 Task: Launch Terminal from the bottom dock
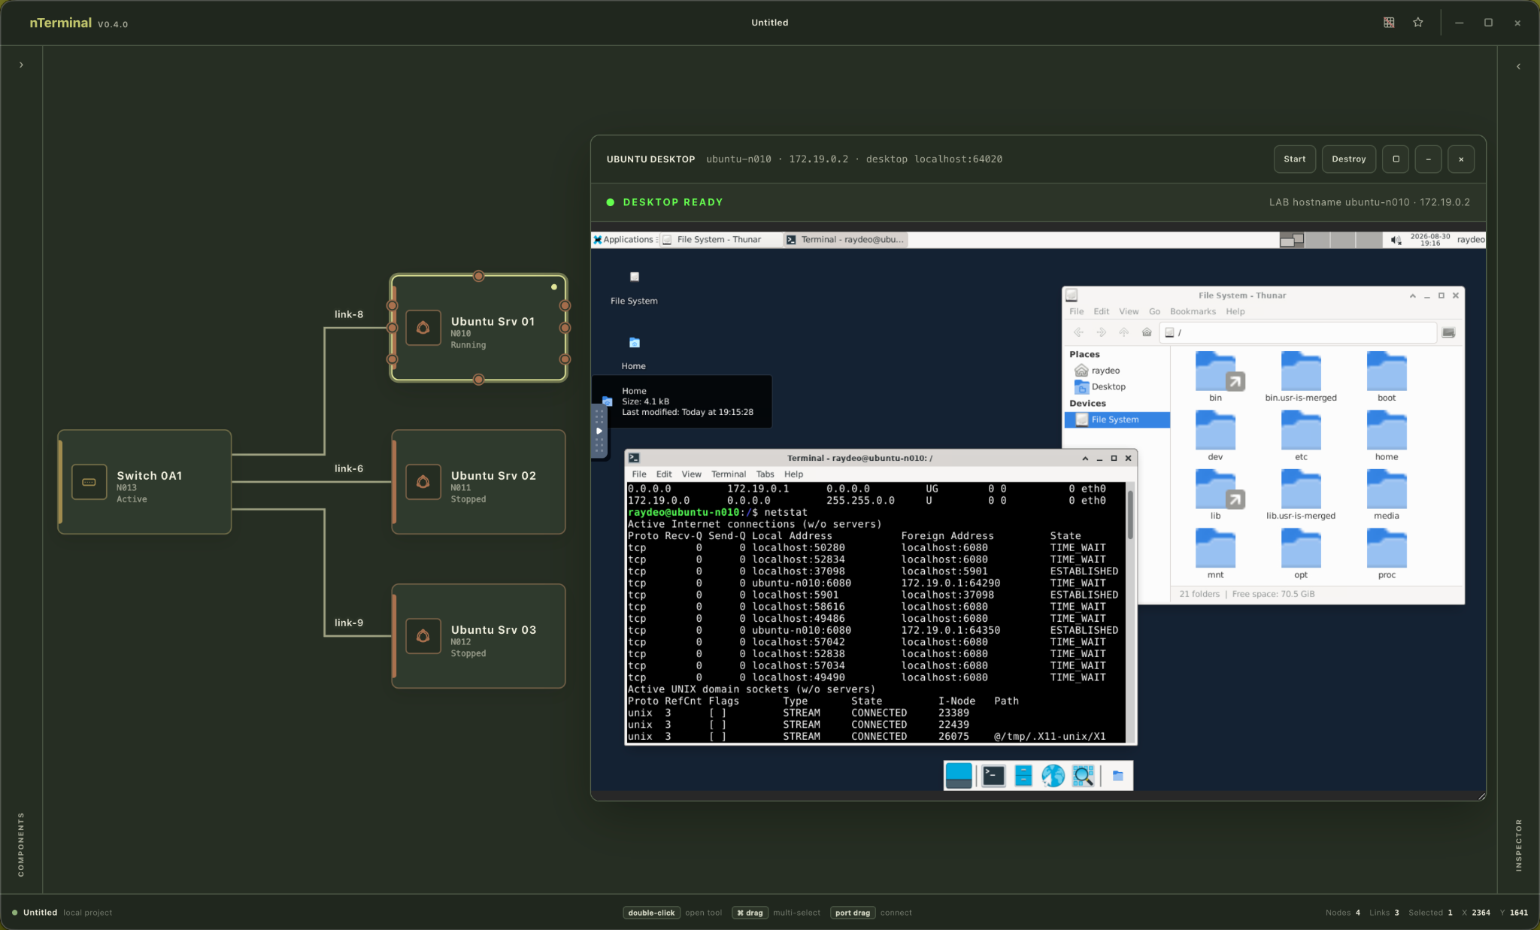point(993,775)
